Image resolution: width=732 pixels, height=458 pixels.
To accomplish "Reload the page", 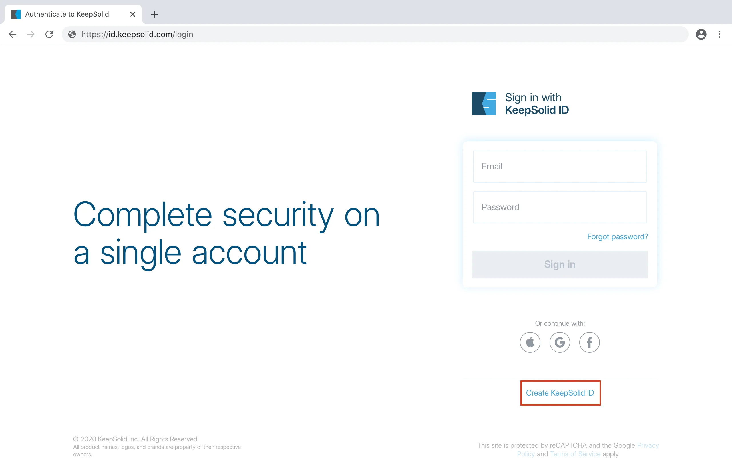I will pyautogui.click(x=49, y=34).
